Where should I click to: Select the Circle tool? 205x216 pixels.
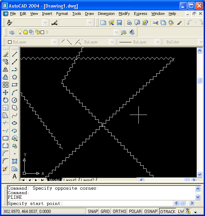(x=15, y=100)
